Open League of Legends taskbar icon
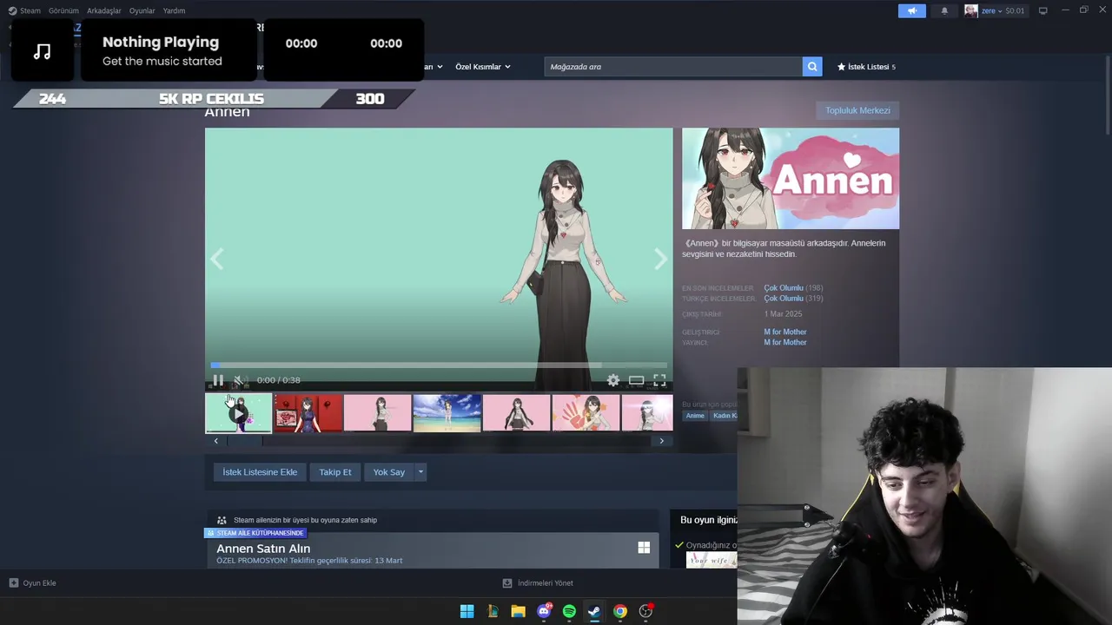1112x625 pixels. 493,611
